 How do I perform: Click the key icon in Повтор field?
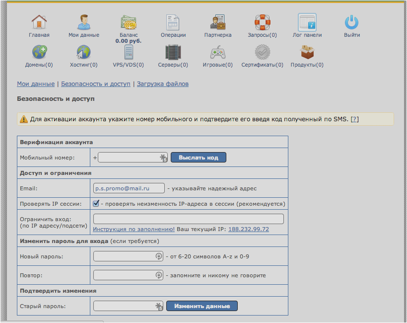[159, 275]
